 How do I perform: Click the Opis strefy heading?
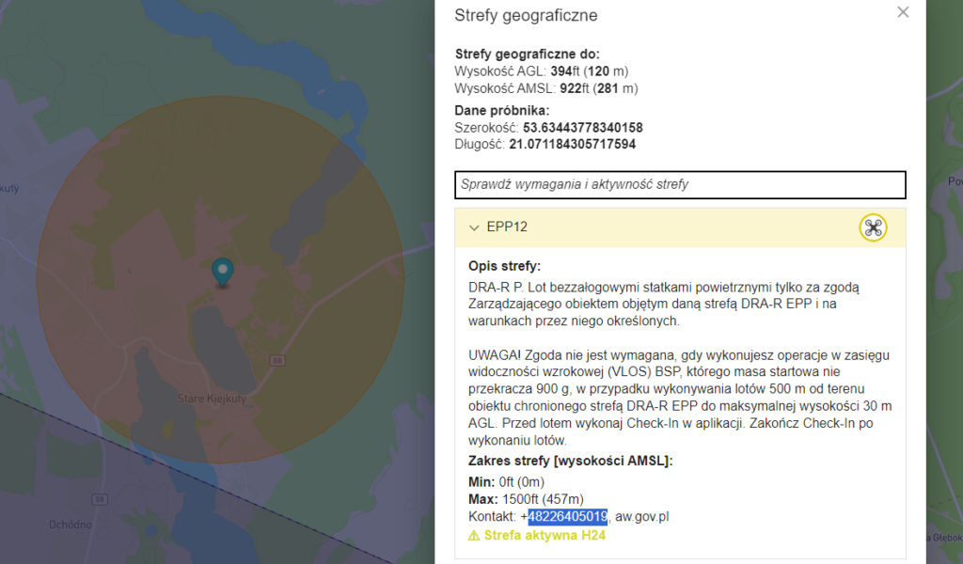click(504, 266)
